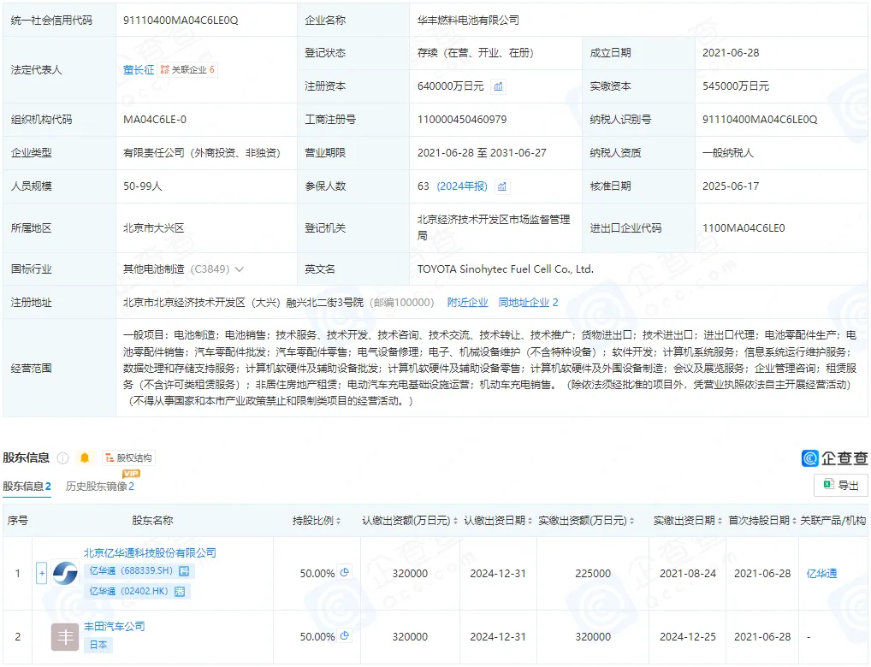
Task: Open the 亿华通 related product link
Action: (x=821, y=574)
